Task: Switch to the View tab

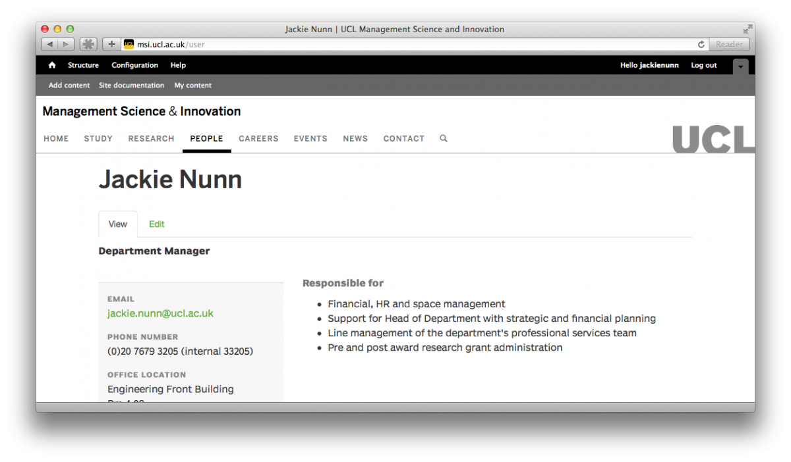Action: (118, 224)
